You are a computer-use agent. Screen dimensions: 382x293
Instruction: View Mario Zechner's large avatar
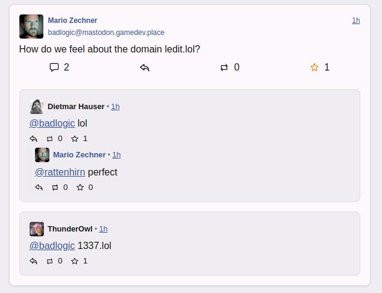[x=31, y=27]
